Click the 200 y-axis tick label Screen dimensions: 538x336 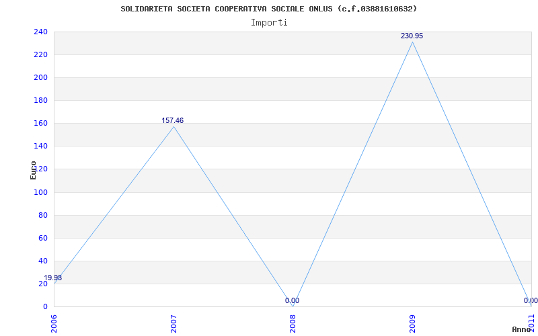point(40,78)
